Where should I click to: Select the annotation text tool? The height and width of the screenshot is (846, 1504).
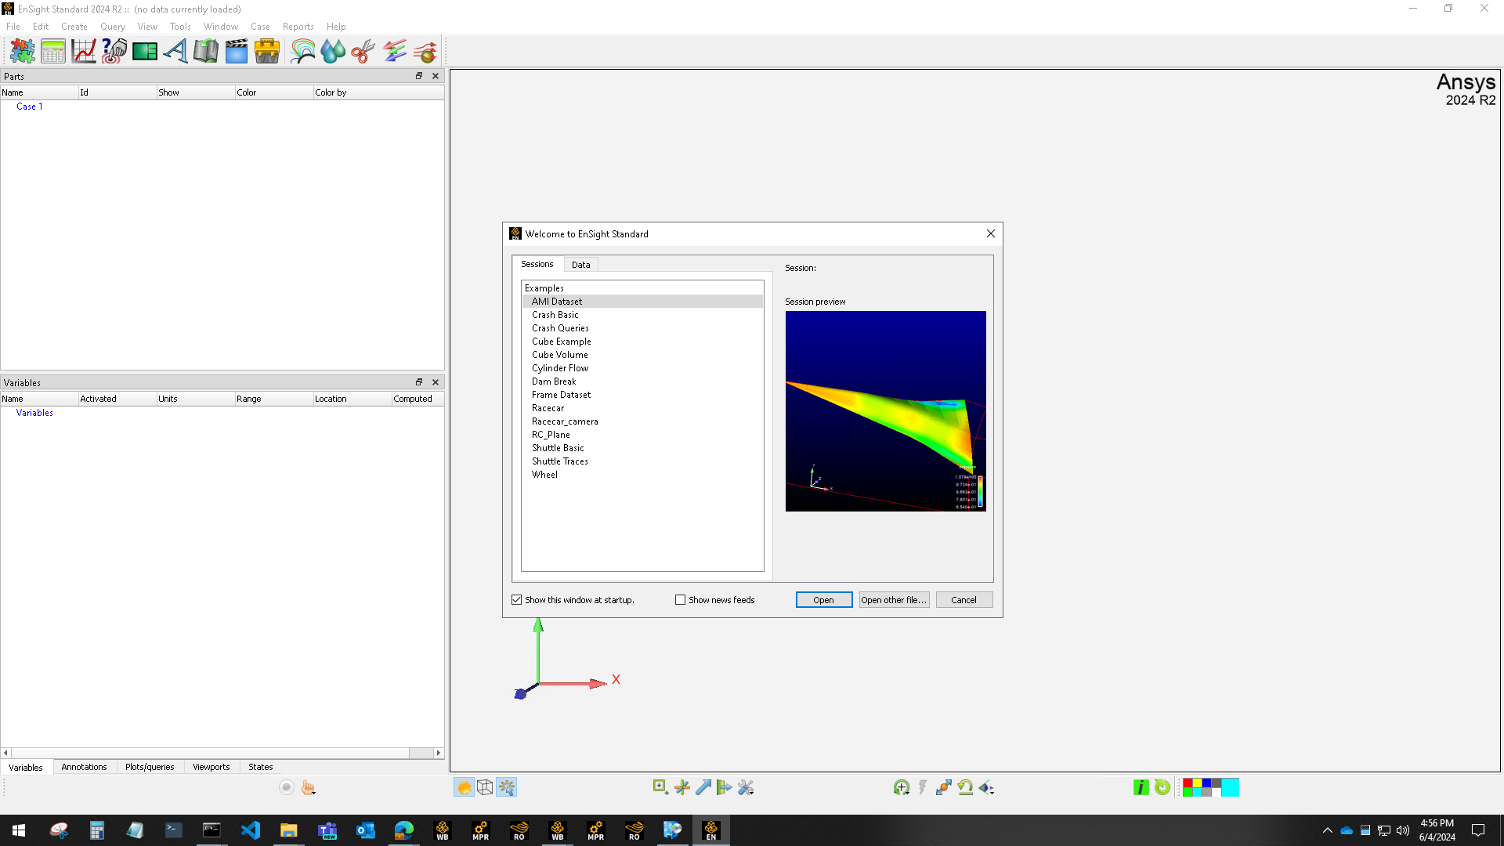click(175, 51)
